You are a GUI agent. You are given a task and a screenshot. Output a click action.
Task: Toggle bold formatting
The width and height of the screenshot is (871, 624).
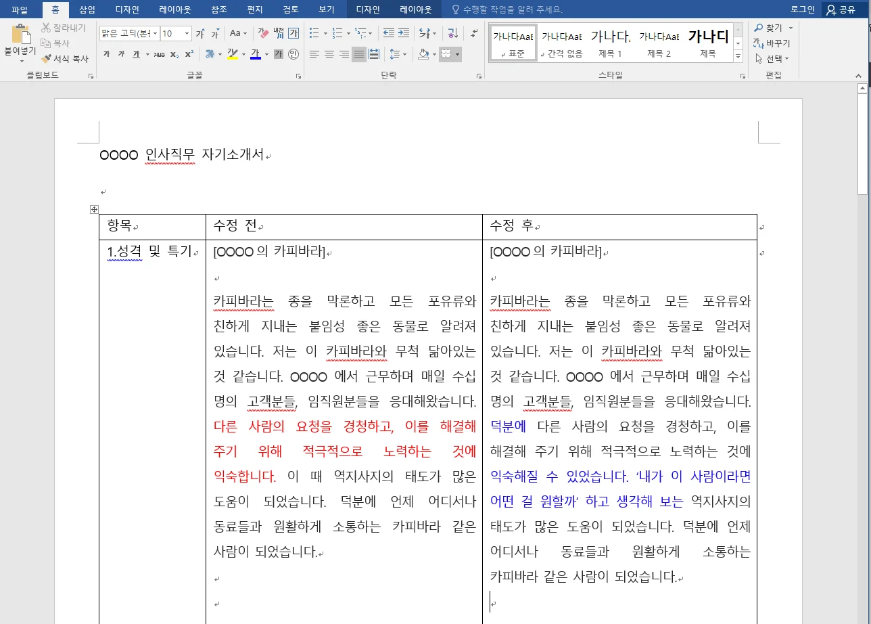(106, 54)
